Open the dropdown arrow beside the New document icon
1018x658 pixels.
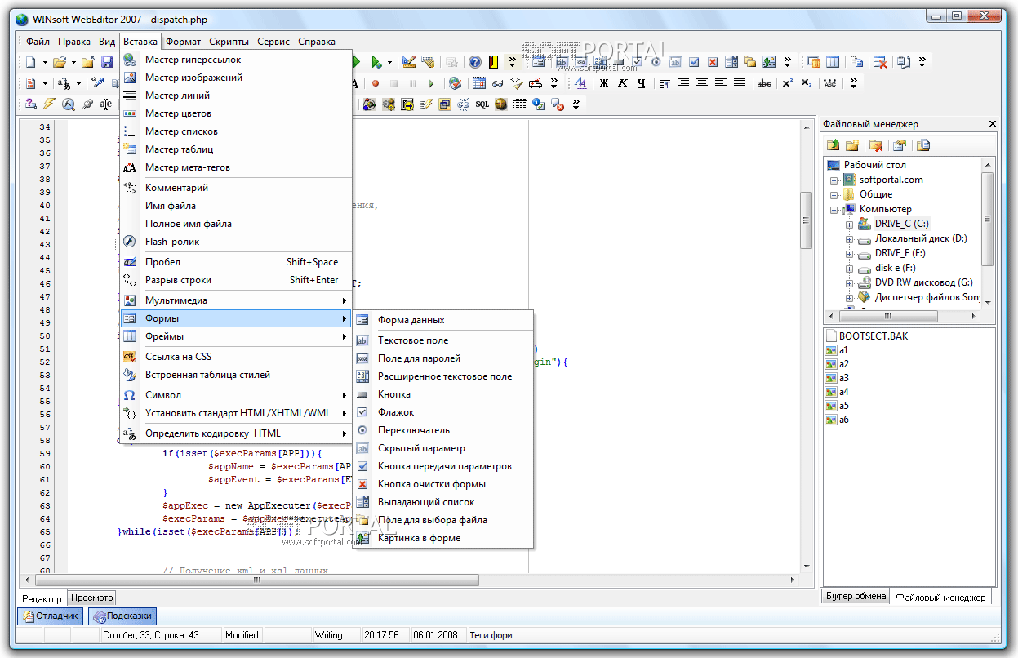[x=44, y=62]
